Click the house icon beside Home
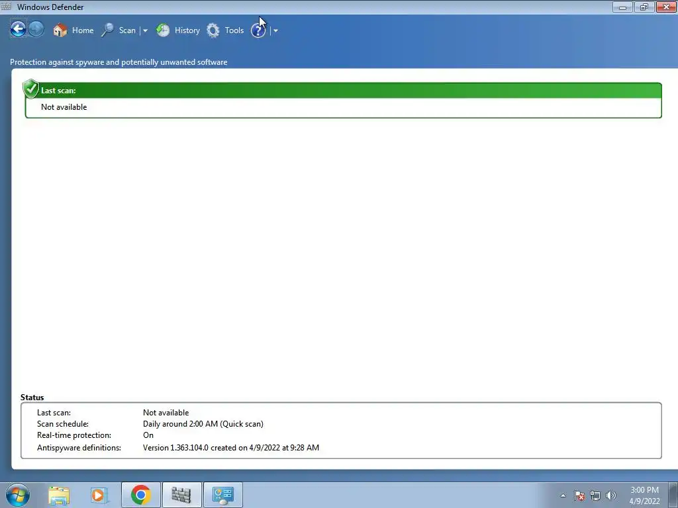678x508 pixels. [60, 30]
